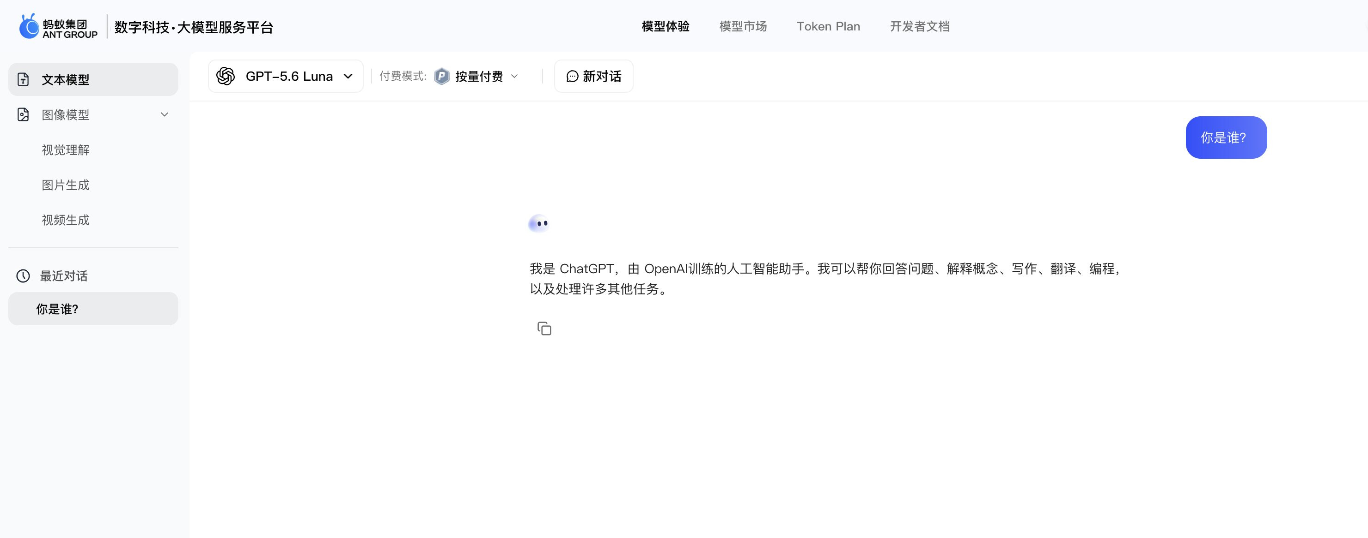
Task: Click the pay-as-you-go P badge icon
Action: (442, 76)
